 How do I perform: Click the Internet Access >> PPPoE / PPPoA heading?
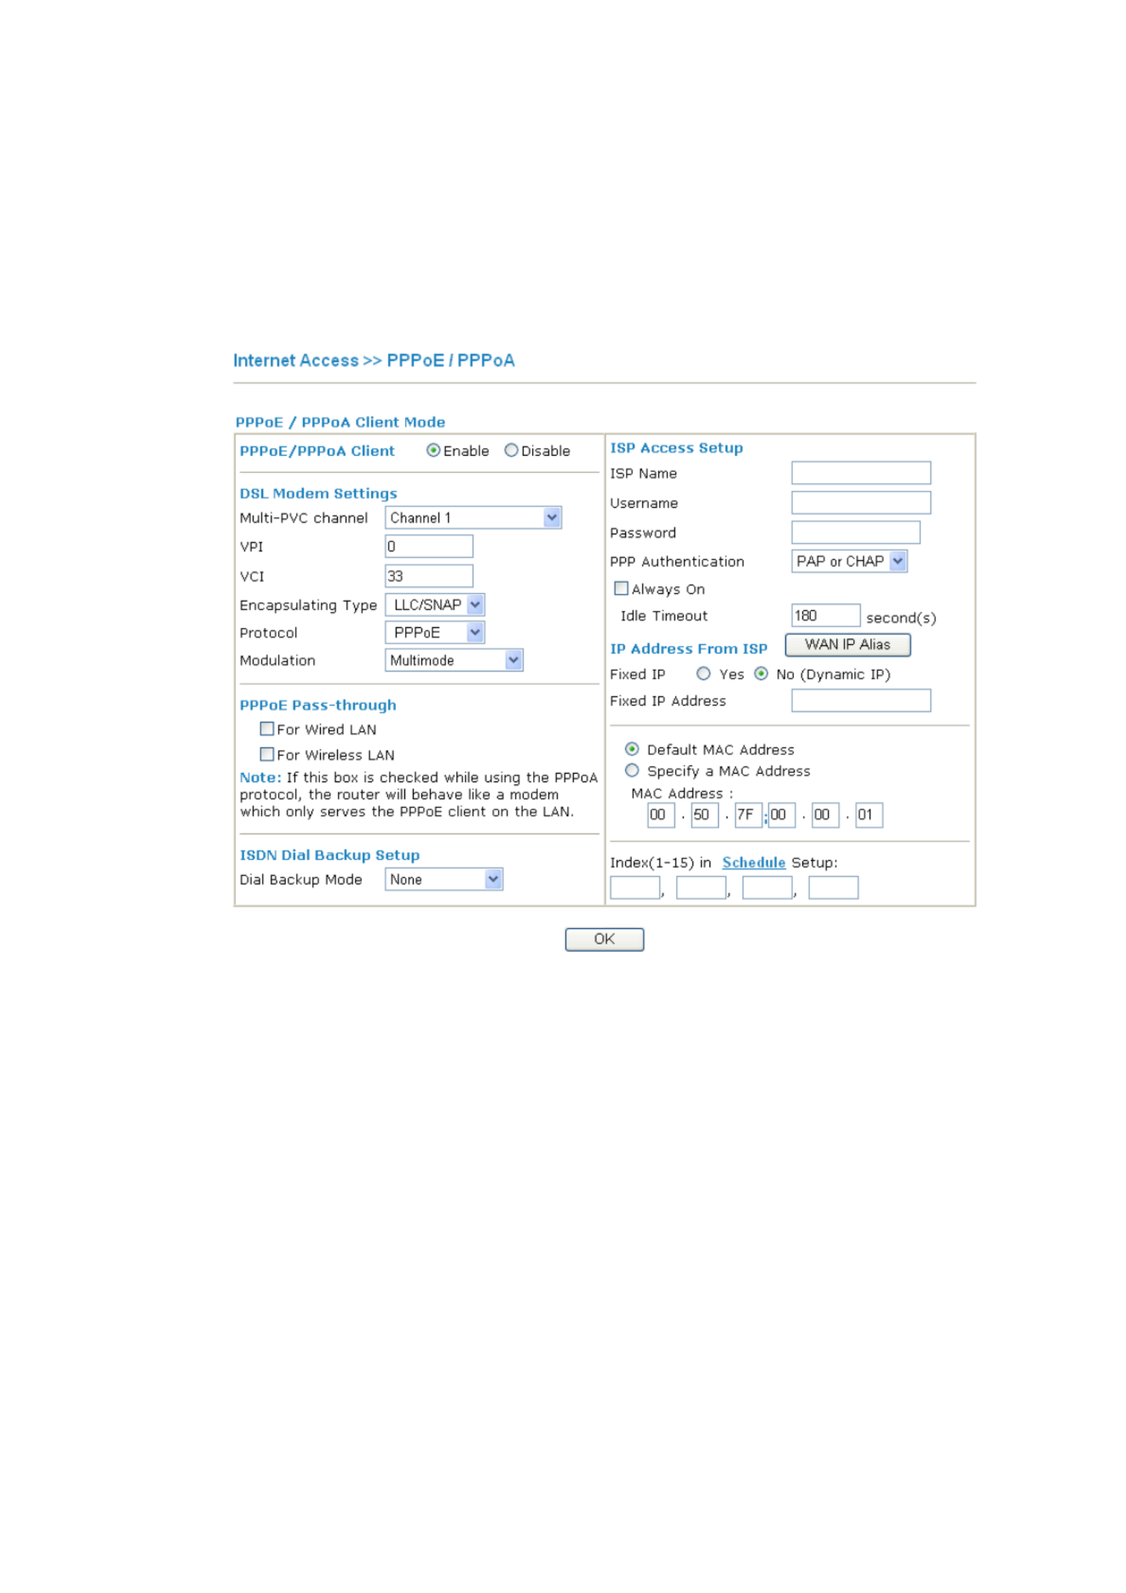coord(374,360)
